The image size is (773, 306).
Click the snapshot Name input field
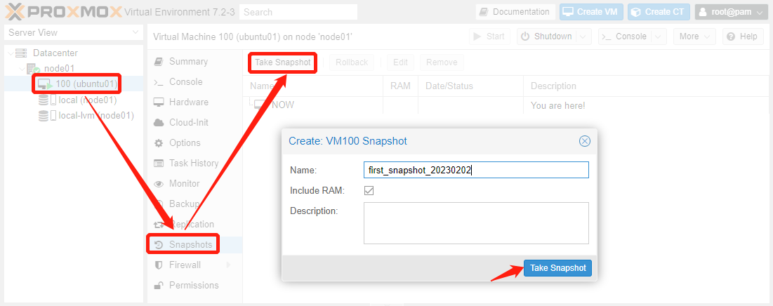pos(476,170)
